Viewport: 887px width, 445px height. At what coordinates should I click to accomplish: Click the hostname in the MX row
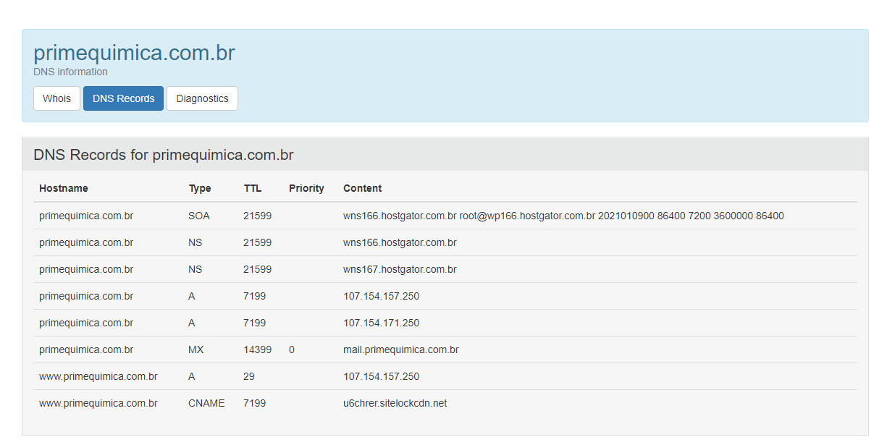click(x=86, y=349)
